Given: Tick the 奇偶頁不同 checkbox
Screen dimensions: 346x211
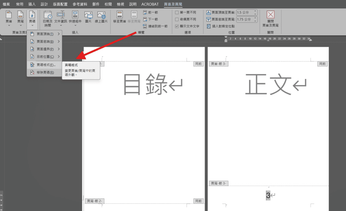Looking at the screenshot, I should [x=177, y=19].
